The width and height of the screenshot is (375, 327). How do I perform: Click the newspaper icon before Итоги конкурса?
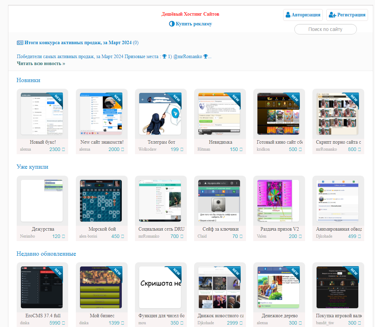(20, 43)
